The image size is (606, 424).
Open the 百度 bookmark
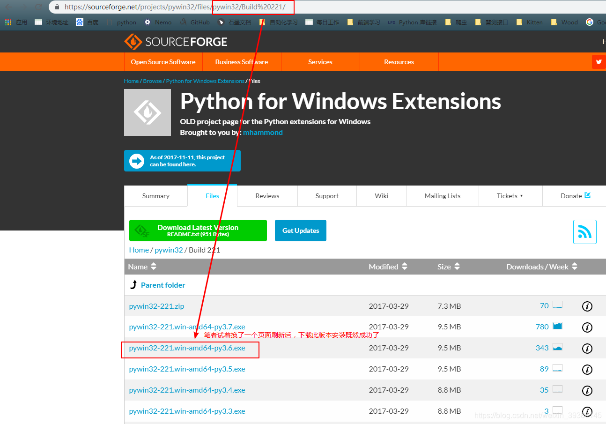(x=87, y=22)
